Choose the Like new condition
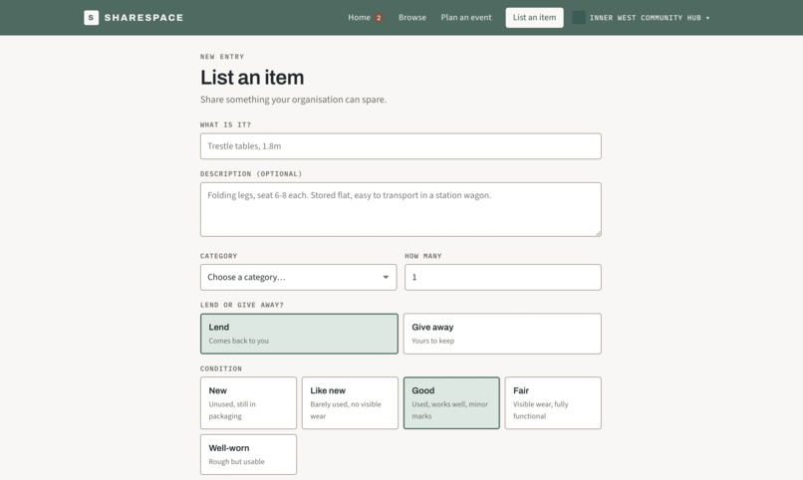Image resolution: width=803 pixels, height=480 pixels. click(x=350, y=403)
